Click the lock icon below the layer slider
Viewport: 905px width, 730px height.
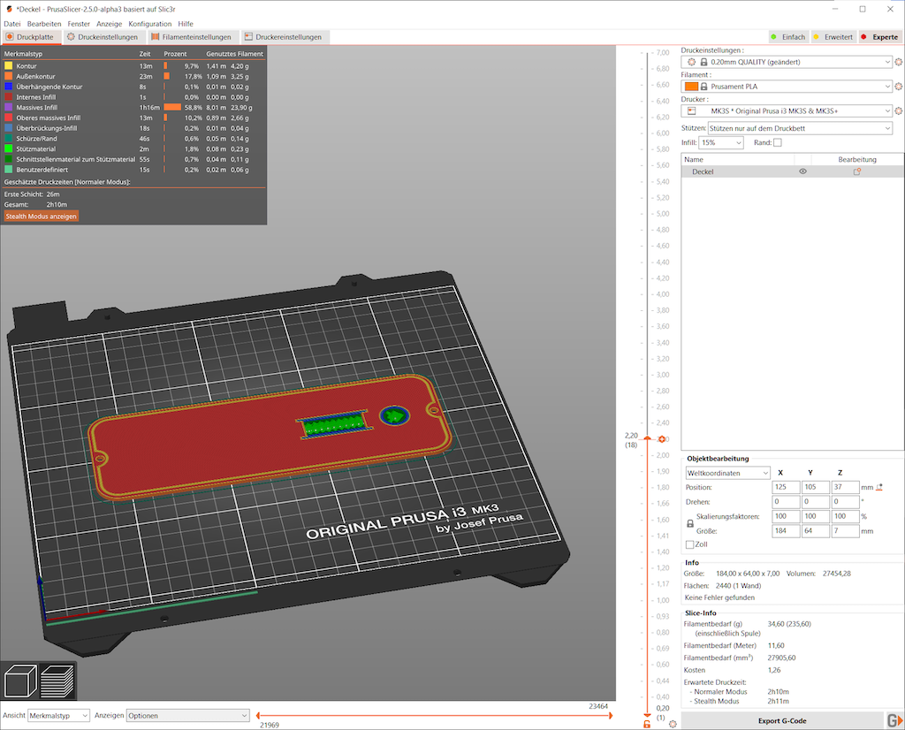pos(647,724)
